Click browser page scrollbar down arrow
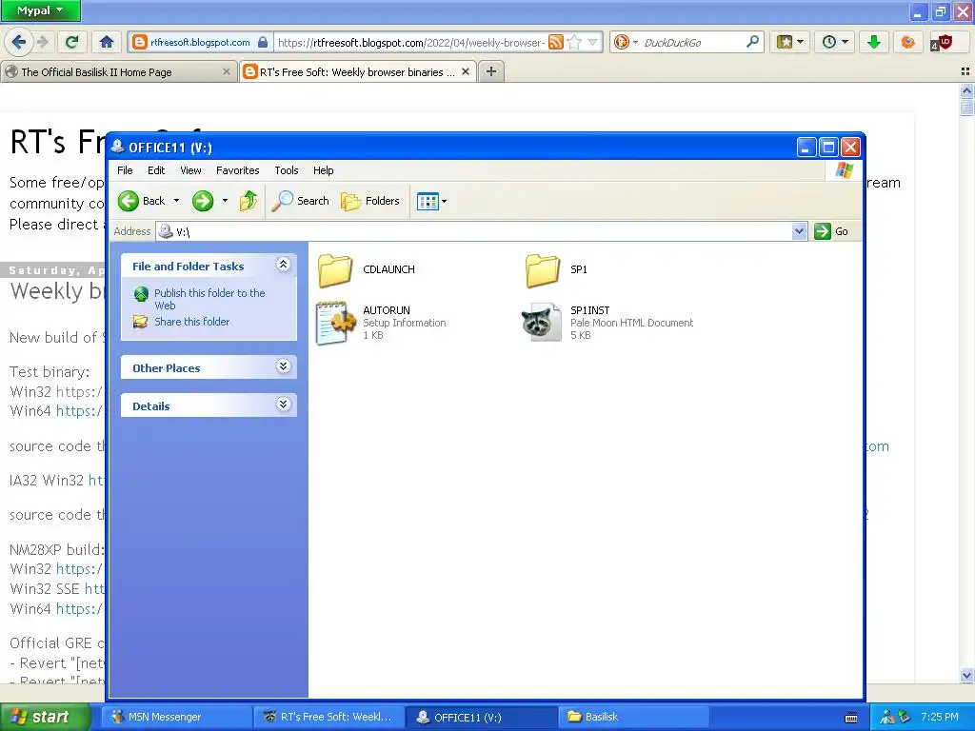The image size is (975, 731). (966, 675)
